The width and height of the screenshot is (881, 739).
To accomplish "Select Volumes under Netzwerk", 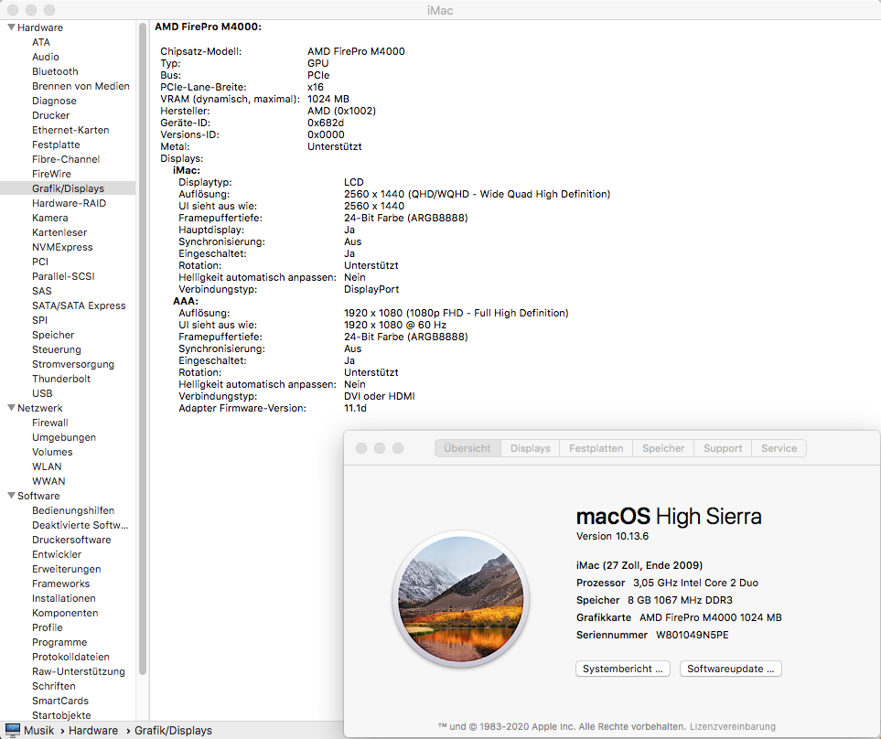I will point(52,452).
